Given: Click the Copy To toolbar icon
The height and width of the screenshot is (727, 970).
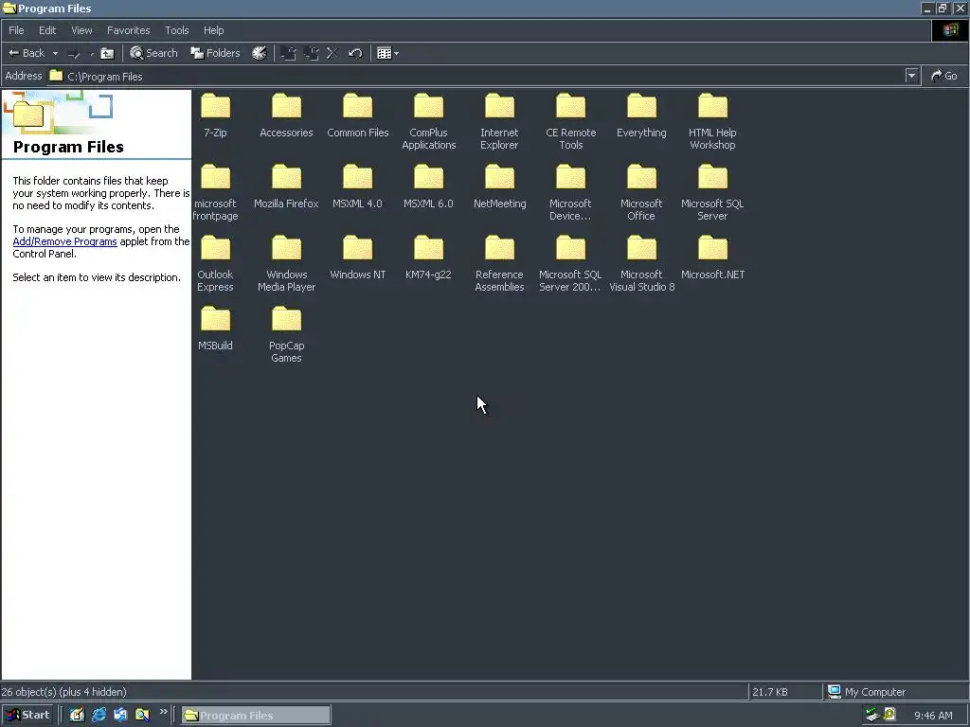Looking at the screenshot, I should tap(311, 53).
